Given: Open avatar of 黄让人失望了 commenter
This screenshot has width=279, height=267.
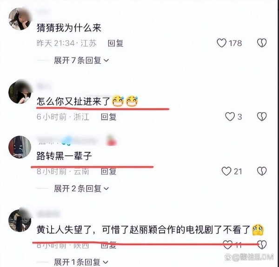Looking at the screenshot, I should point(20,221).
